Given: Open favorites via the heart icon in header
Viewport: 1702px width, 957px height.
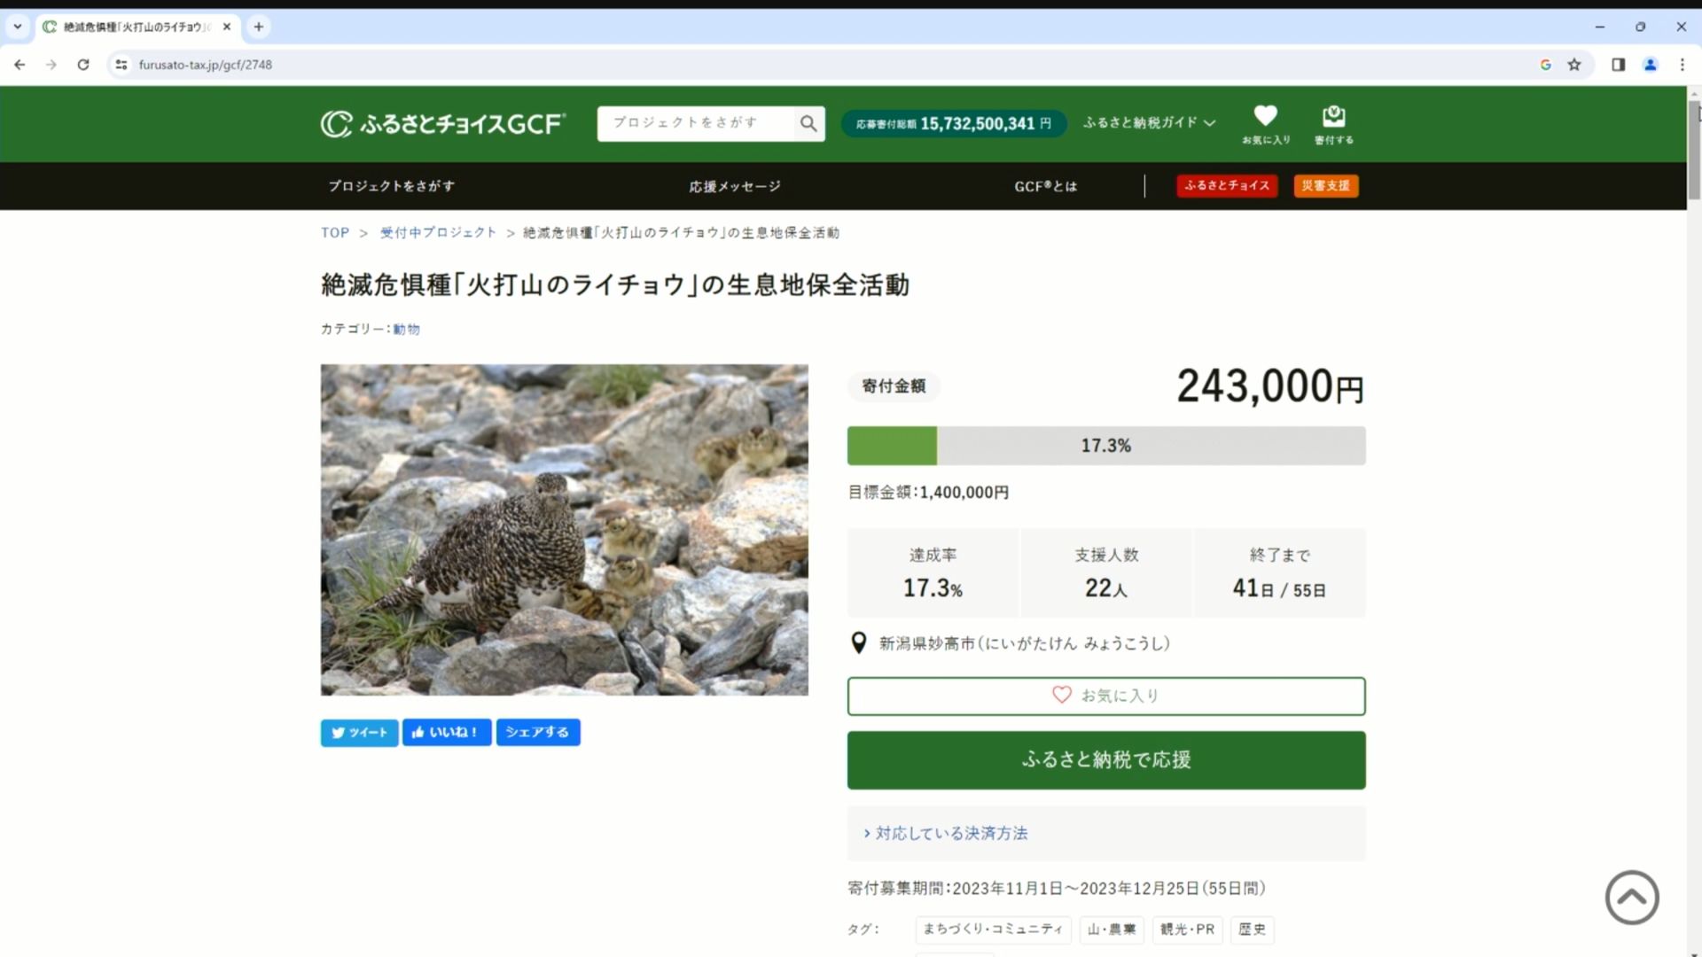Looking at the screenshot, I should 1265,124.
